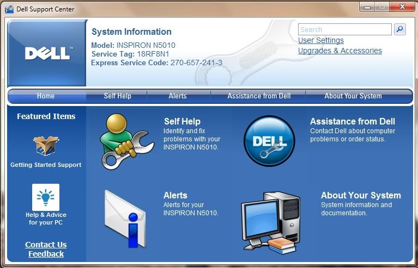Image resolution: width=418 pixels, height=268 pixels.
Task: Click the Express Service Code value
Action: (196, 63)
